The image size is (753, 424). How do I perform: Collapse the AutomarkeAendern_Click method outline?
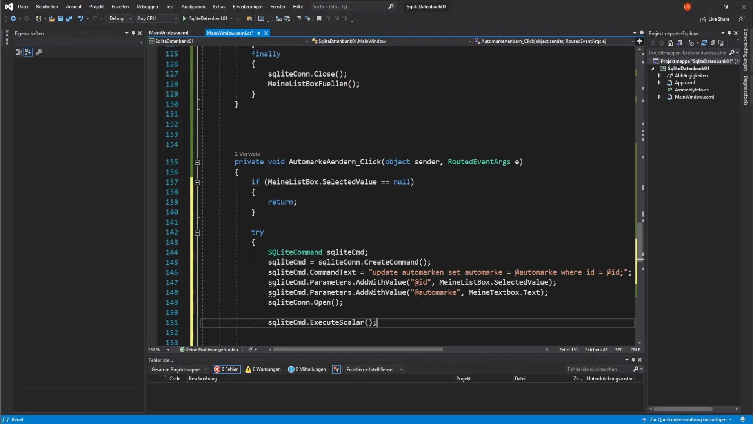pyautogui.click(x=197, y=162)
